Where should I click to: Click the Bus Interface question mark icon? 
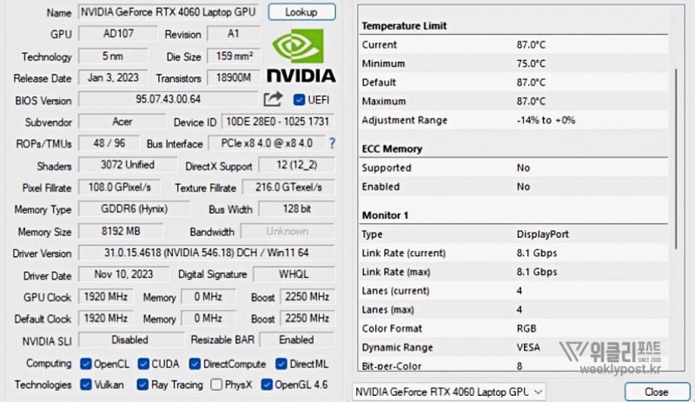point(331,142)
